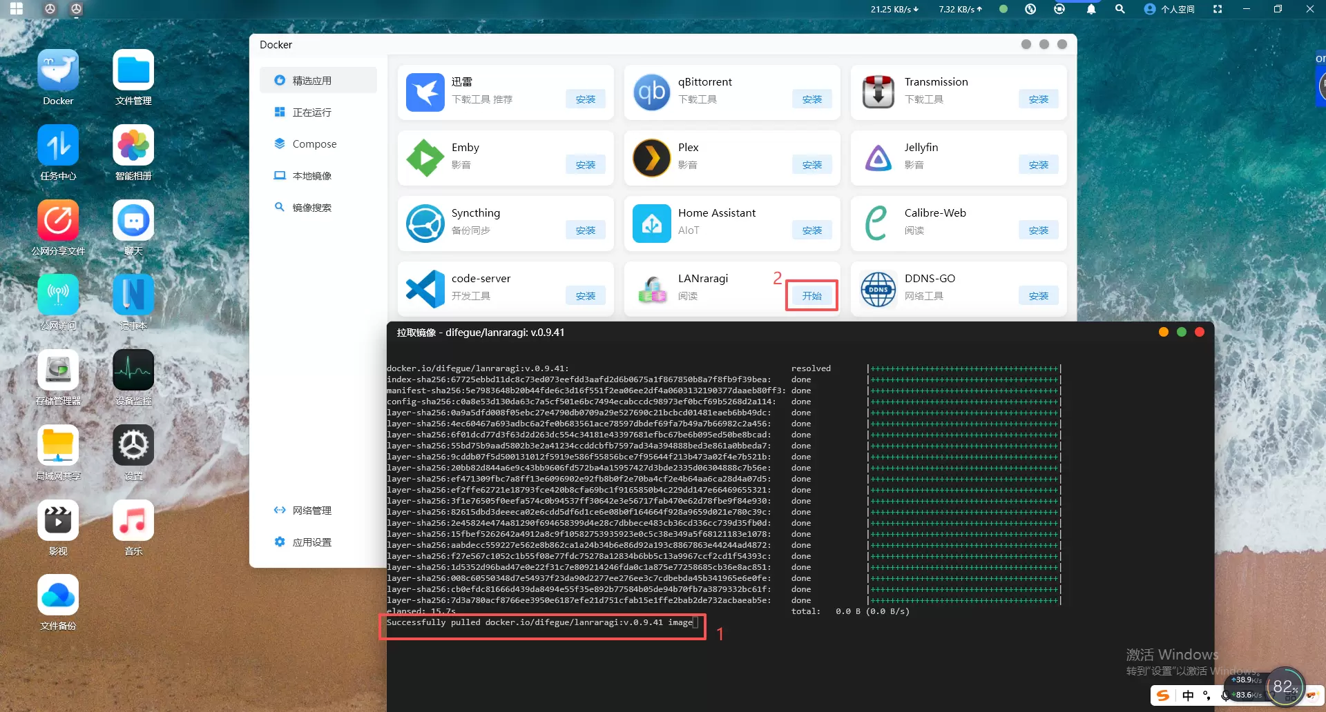Image resolution: width=1326 pixels, height=712 pixels.
Task: Click 开始 button for LANraragi
Action: pyautogui.click(x=811, y=296)
